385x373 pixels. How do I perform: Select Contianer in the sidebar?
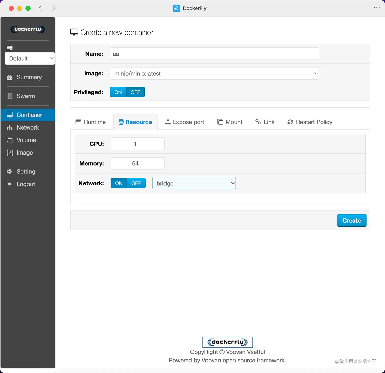pos(28,115)
